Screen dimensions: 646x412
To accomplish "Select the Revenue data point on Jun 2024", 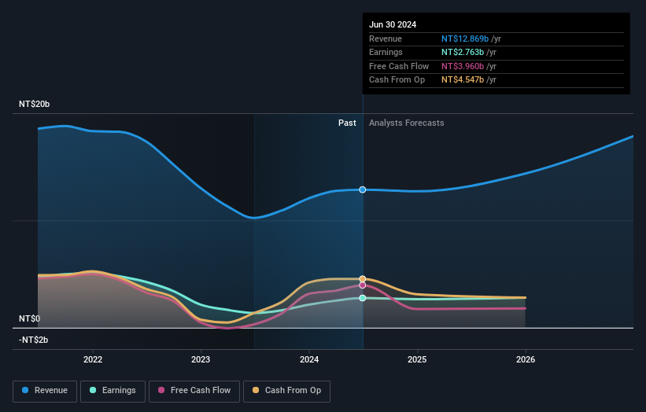I will (x=363, y=189).
